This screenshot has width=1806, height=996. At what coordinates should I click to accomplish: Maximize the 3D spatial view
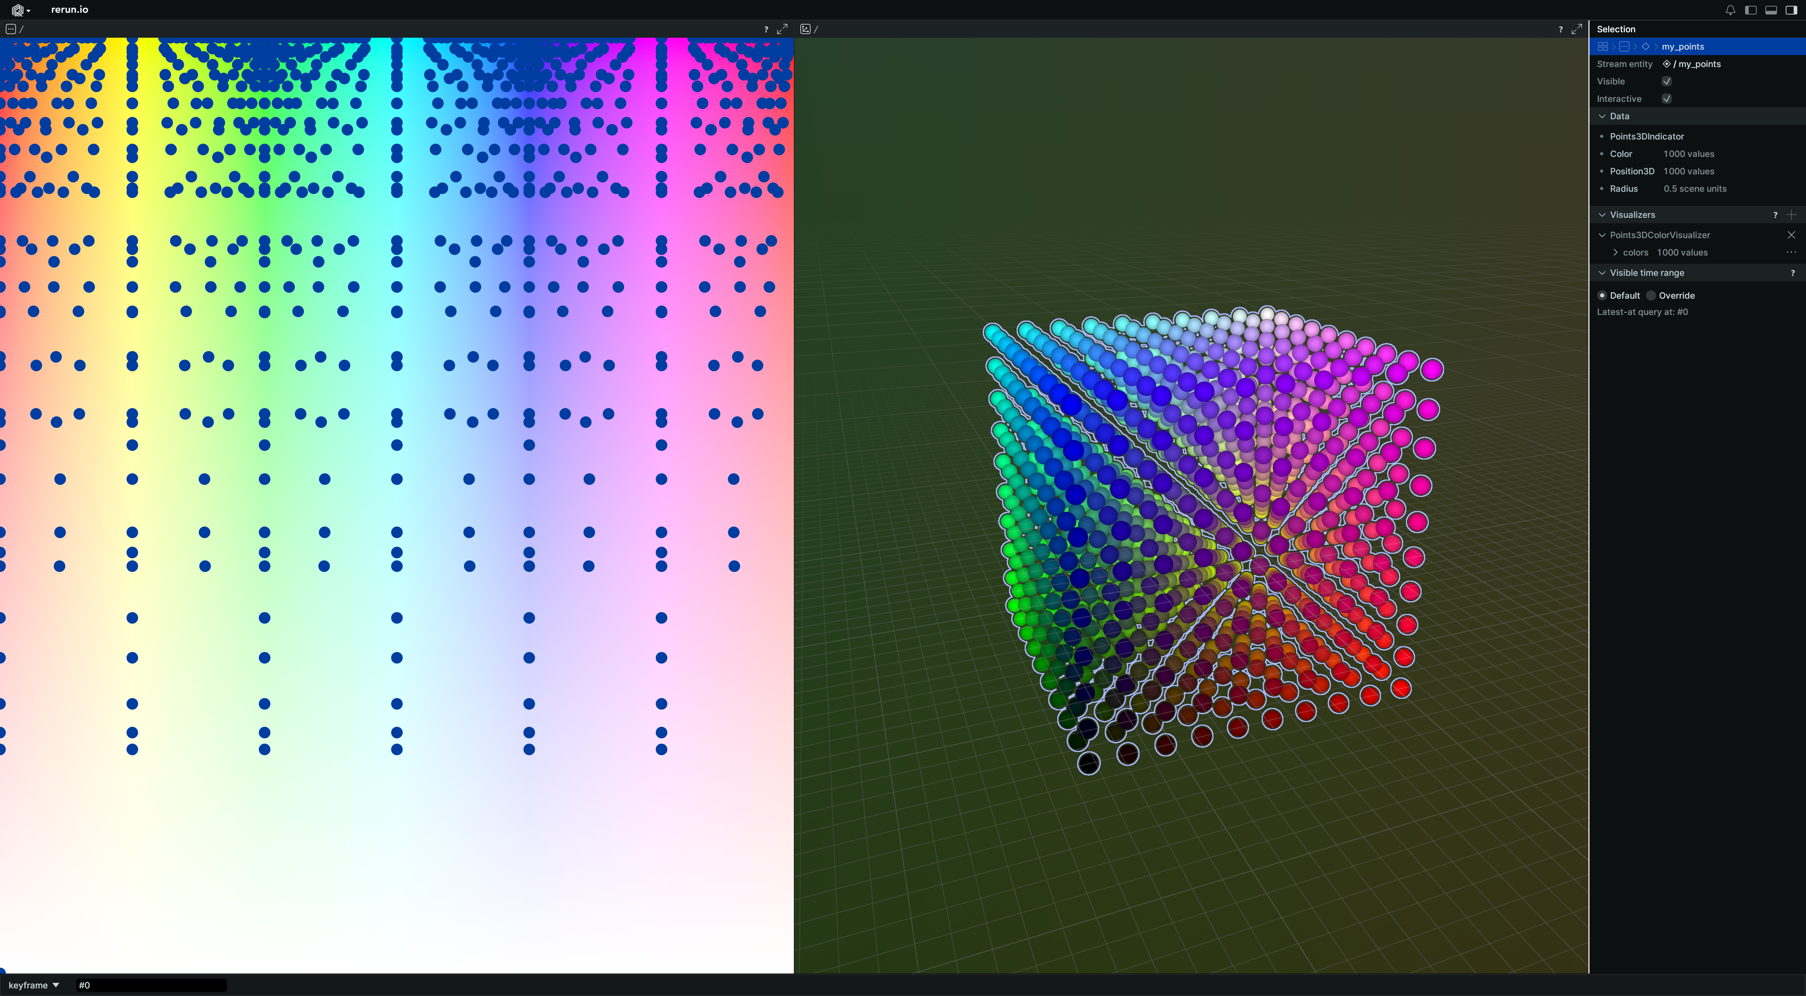pos(1577,29)
